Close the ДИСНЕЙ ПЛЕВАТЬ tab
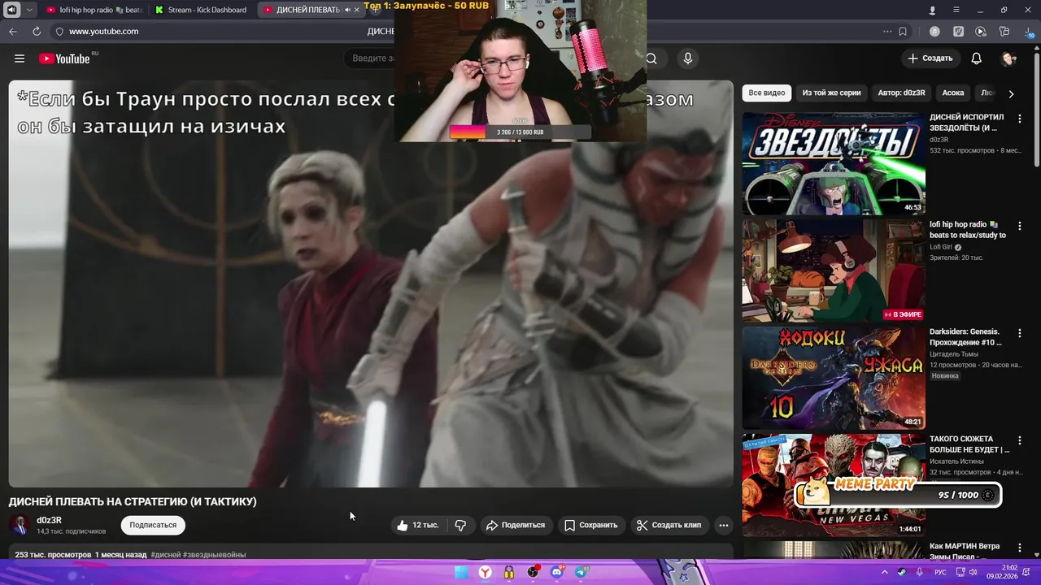 click(x=357, y=10)
